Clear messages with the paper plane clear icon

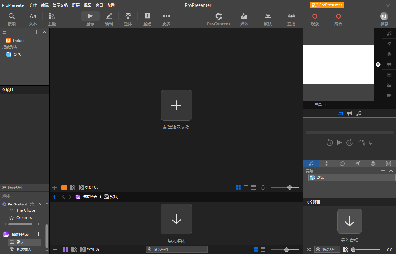(x=389, y=44)
